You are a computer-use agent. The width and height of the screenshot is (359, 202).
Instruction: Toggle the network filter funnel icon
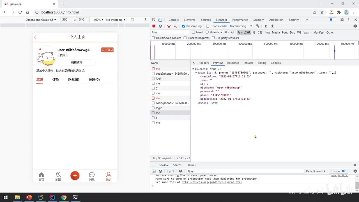(x=169, y=26)
